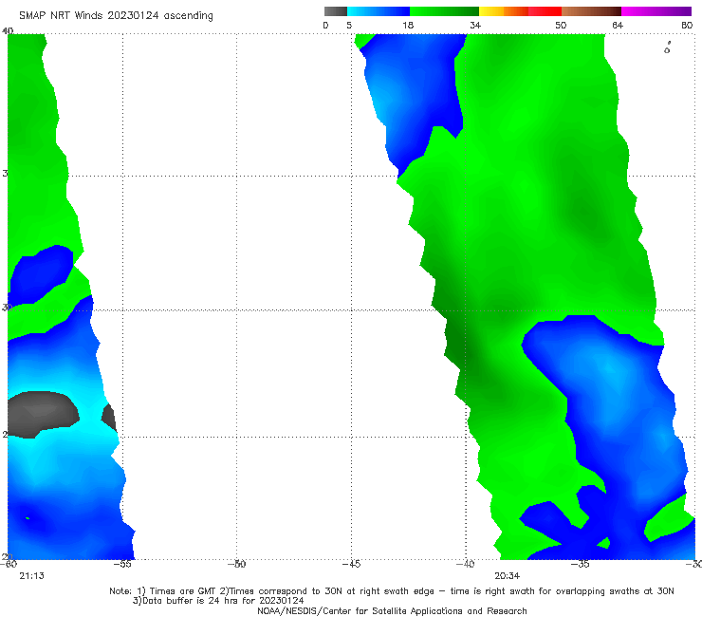Click the Data buffer is 24 hrs note
The width and height of the screenshot is (702, 617).
[218, 601]
